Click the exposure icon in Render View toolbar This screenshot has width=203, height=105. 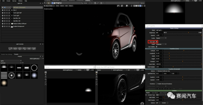tap(138, 70)
